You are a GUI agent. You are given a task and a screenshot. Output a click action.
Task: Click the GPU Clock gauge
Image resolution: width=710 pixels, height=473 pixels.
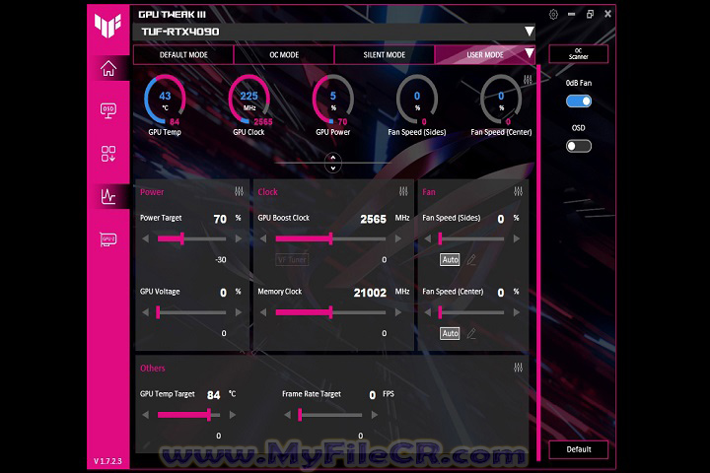(x=249, y=100)
